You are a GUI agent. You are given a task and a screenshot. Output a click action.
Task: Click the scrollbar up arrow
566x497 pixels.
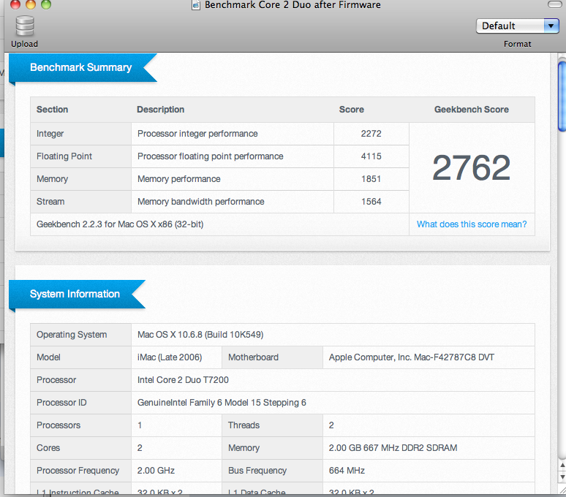point(562,466)
